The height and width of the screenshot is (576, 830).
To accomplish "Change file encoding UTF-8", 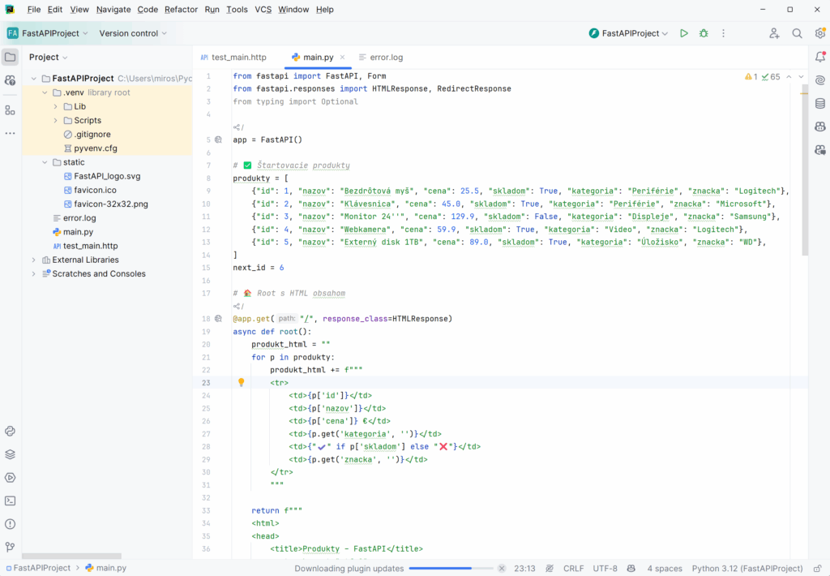I will 605,568.
